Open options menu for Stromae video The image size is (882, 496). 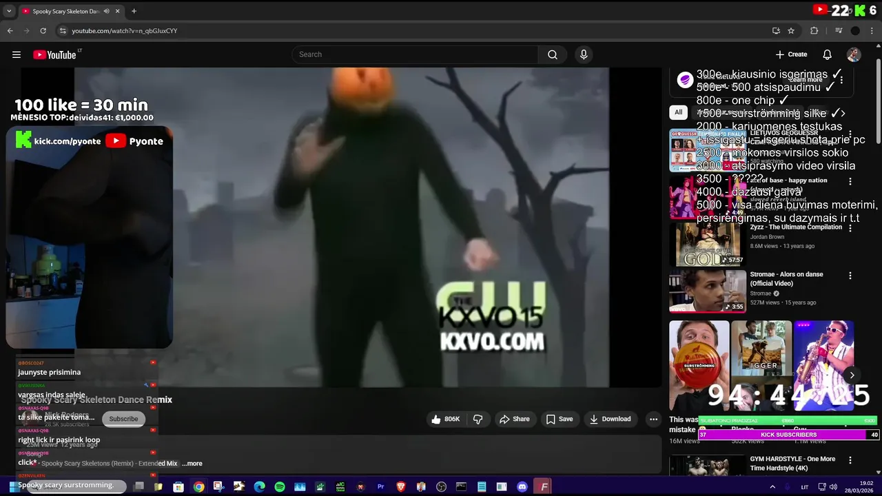[850, 276]
